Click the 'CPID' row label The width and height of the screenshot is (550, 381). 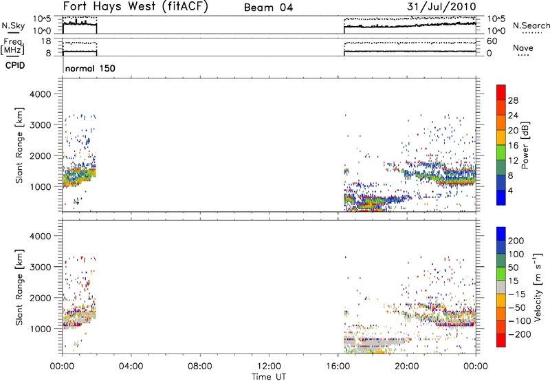(x=15, y=65)
